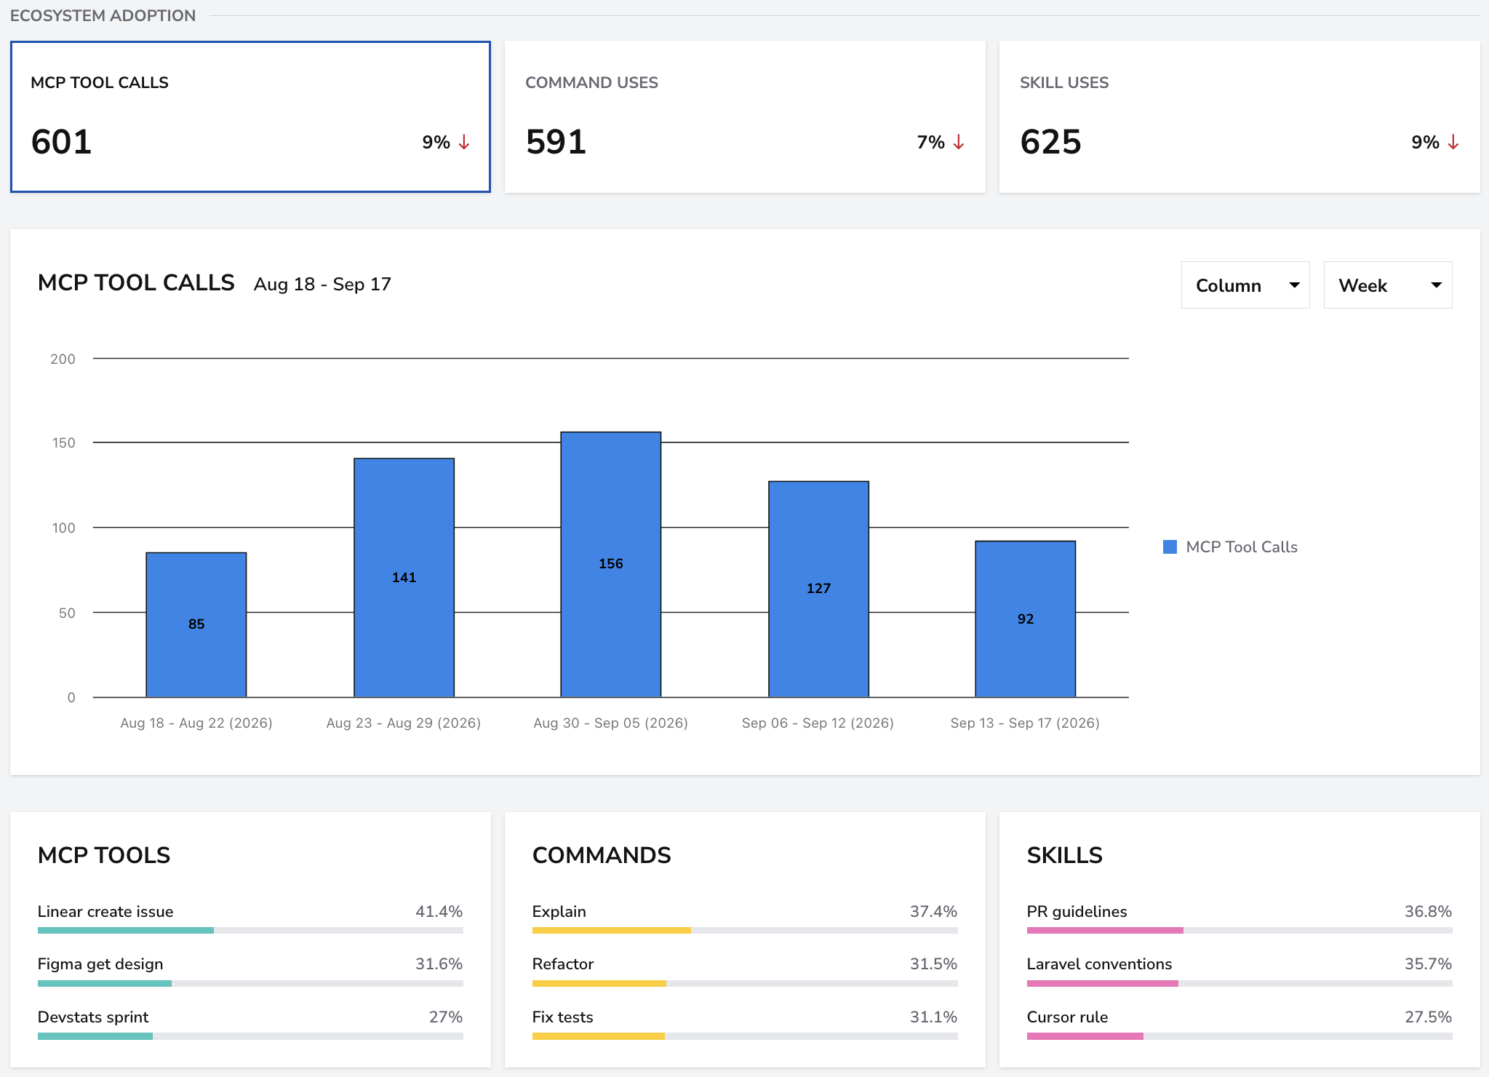Click the Devstats sprint progress bar
The width and height of the screenshot is (1489, 1077).
coord(250,1036)
